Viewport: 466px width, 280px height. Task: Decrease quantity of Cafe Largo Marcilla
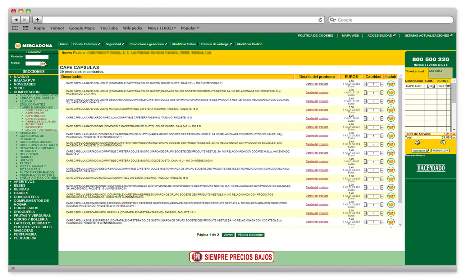coord(365,119)
